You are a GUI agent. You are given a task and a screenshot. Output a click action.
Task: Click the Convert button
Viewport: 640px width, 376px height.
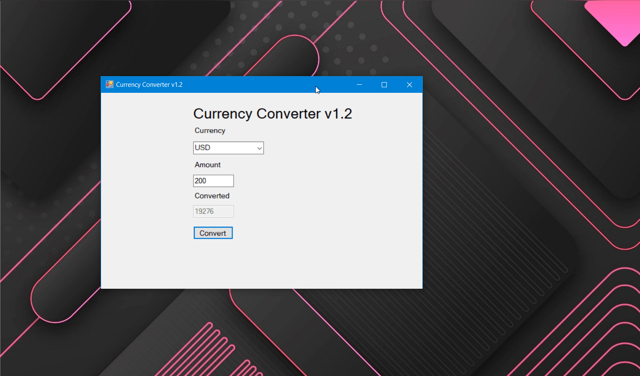point(213,233)
